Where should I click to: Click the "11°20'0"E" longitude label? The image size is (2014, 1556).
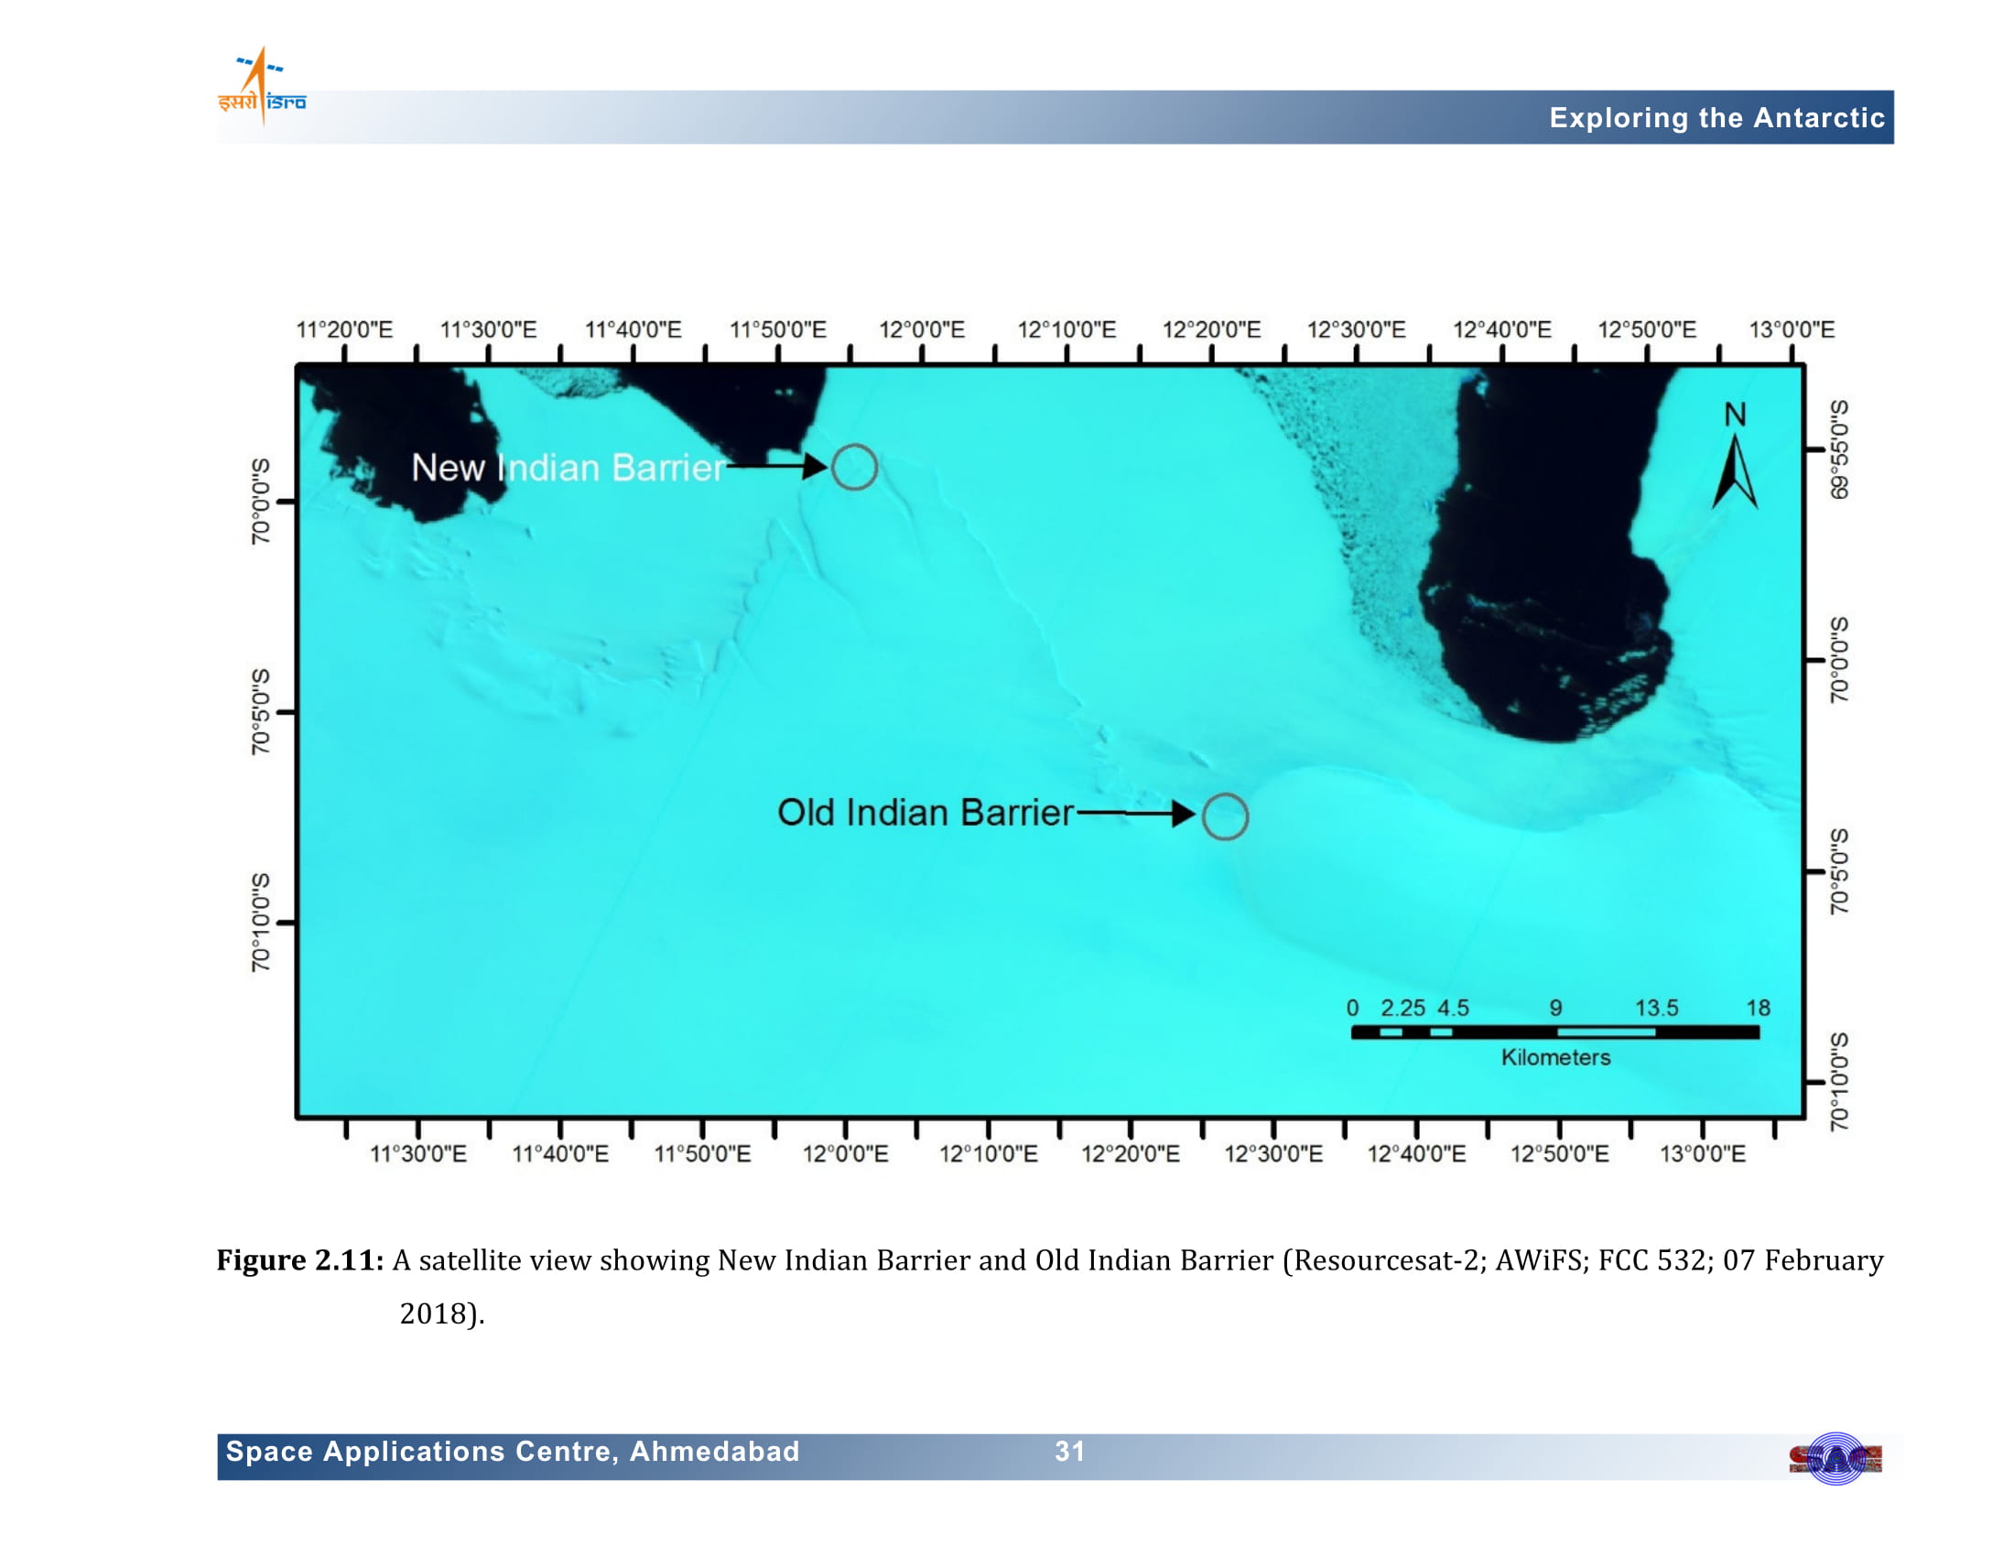coord(344,330)
